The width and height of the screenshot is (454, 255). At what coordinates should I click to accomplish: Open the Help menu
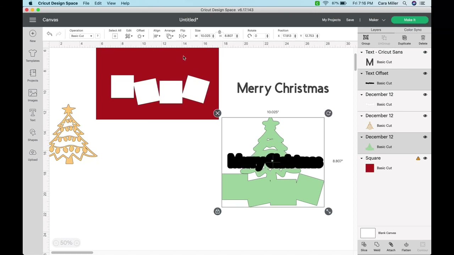(125, 3)
